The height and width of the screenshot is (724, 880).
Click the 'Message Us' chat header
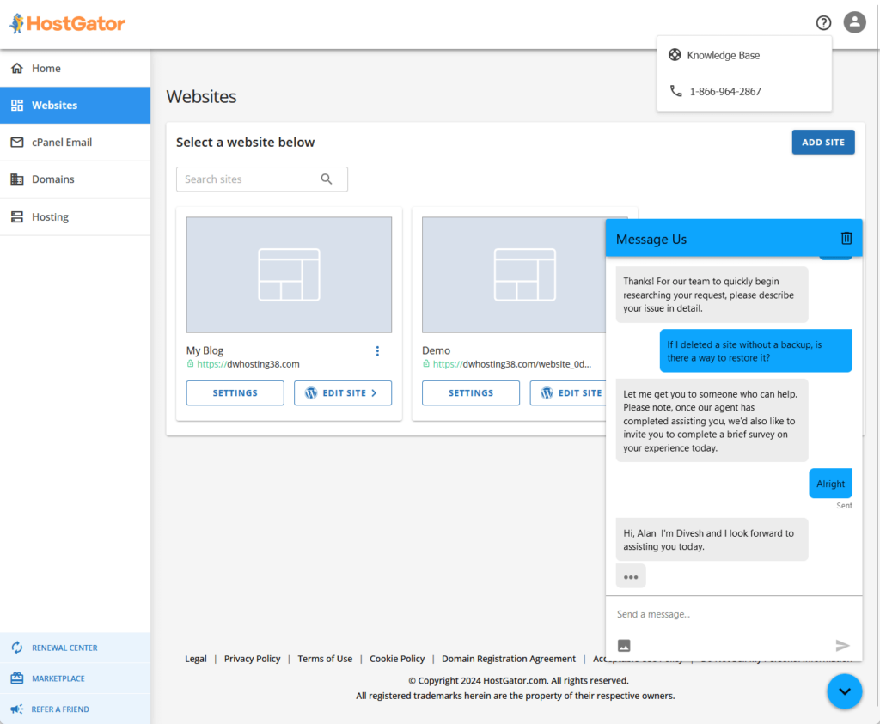click(x=734, y=239)
